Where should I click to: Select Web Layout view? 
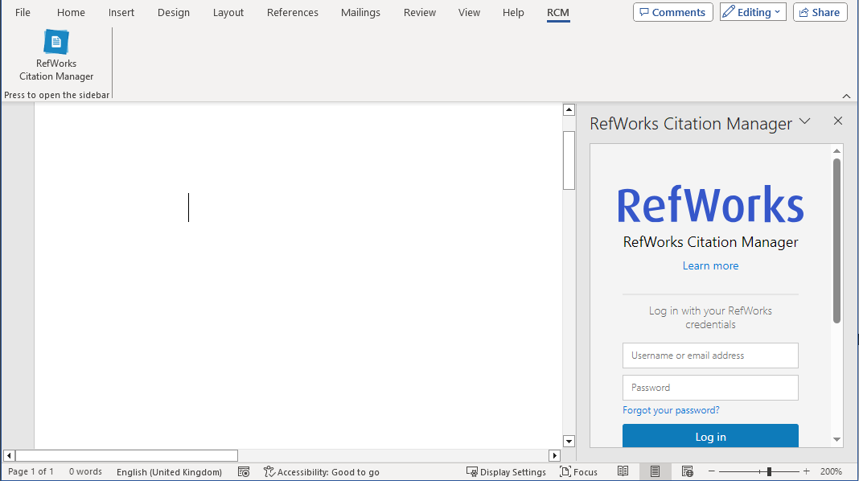pos(687,471)
